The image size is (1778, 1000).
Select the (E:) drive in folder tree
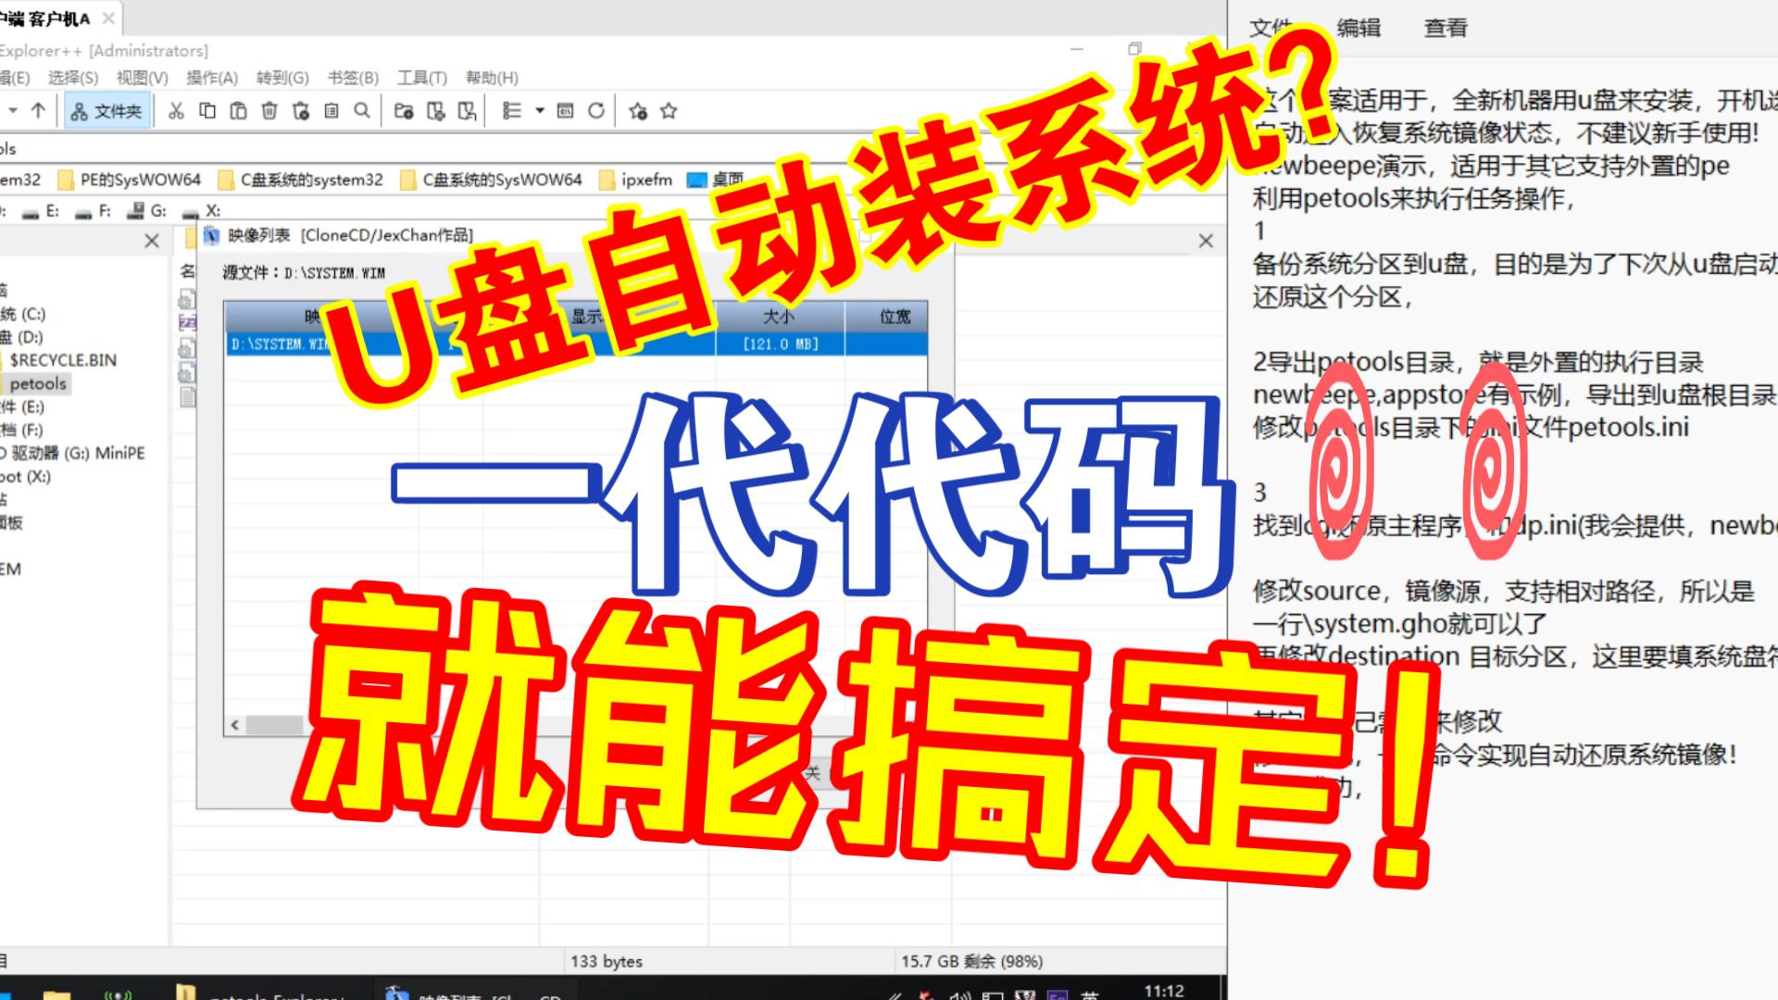point(22,406)
